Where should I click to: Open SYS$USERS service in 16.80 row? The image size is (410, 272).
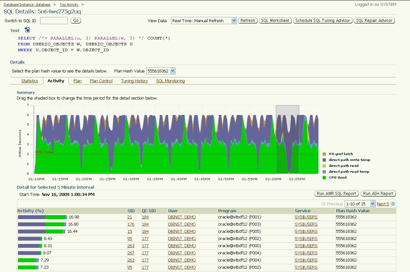[306, 224]
